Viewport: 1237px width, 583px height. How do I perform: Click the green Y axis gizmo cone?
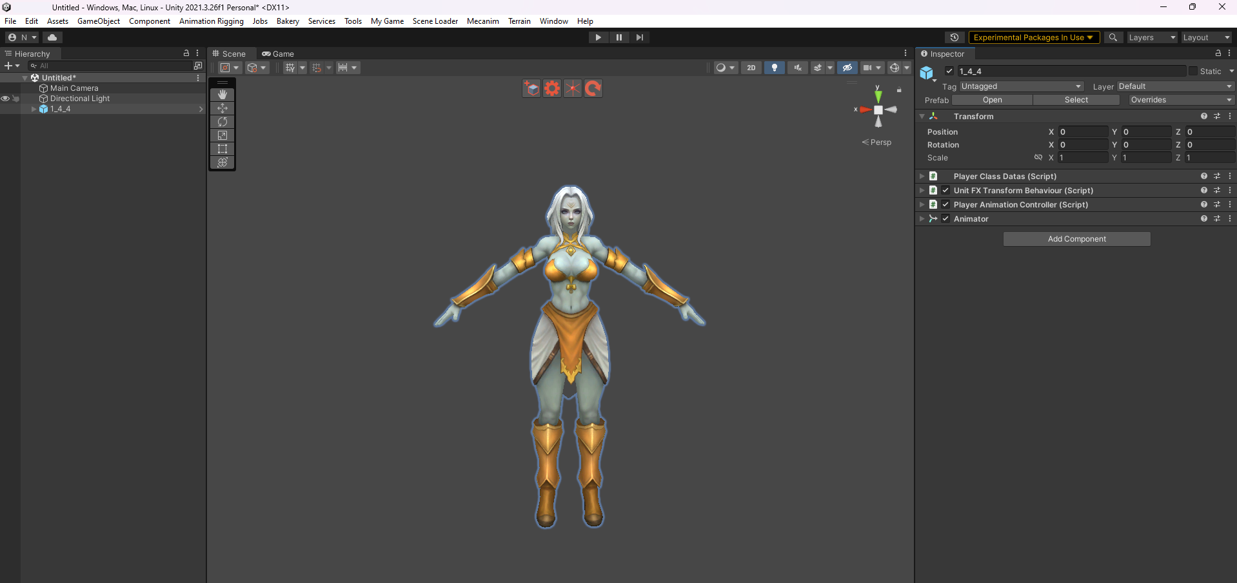[x=878, y=97]
